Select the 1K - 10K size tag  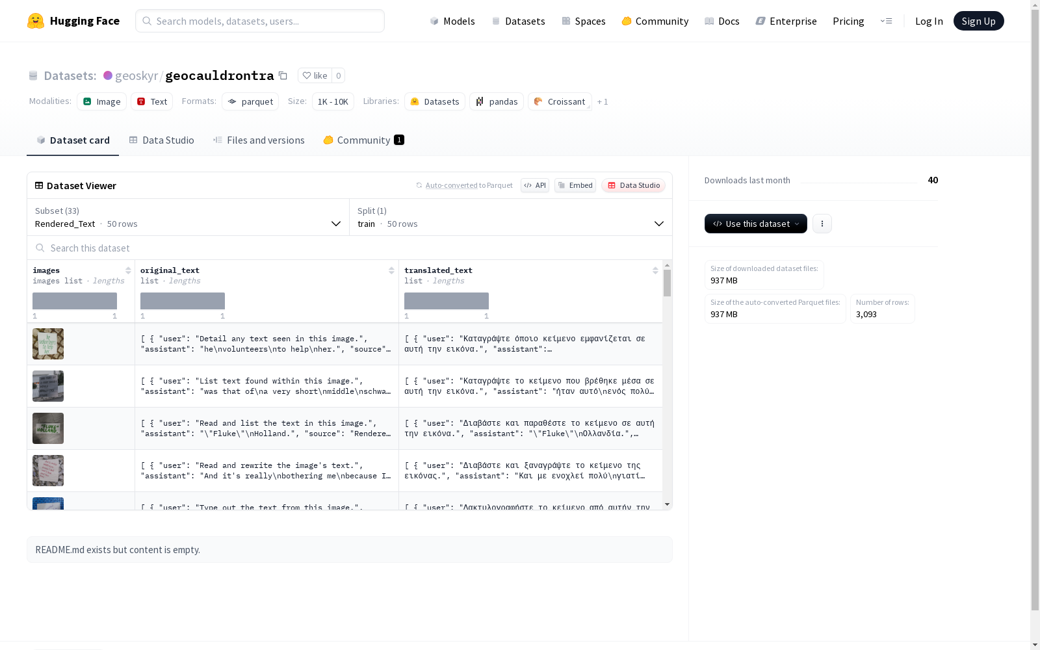click(x=333, y=101)
